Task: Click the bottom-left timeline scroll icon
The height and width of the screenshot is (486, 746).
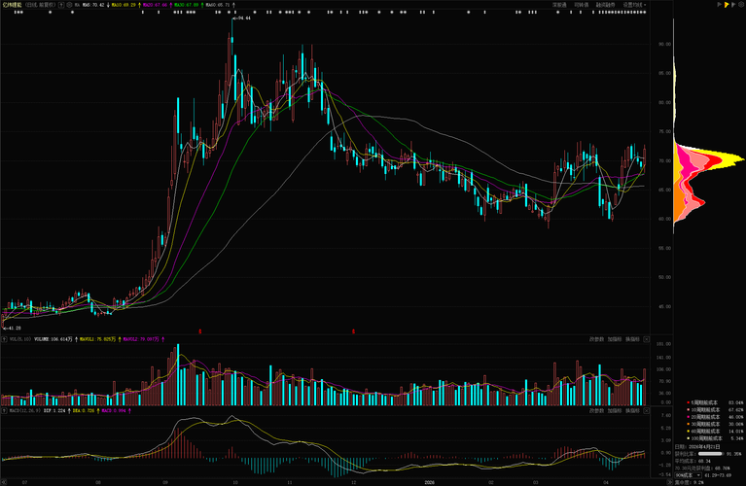Action: (x=3, y=482)
